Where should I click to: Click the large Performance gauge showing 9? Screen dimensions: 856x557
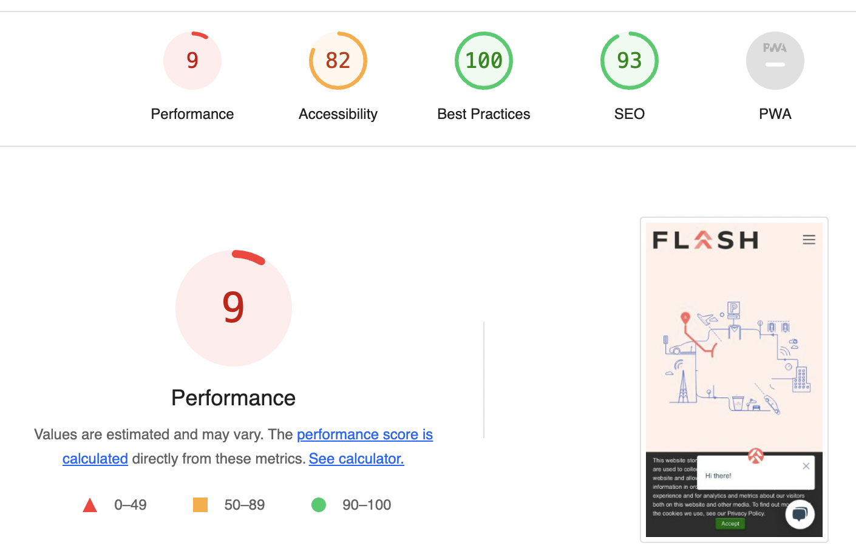(x=234, y=308)
